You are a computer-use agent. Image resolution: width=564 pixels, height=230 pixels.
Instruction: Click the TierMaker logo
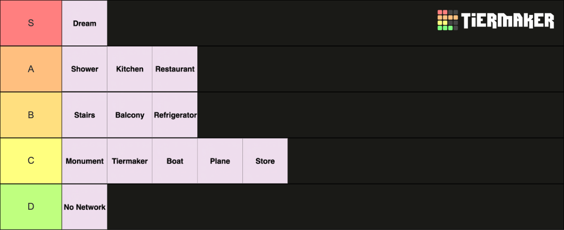coord(496,20)
